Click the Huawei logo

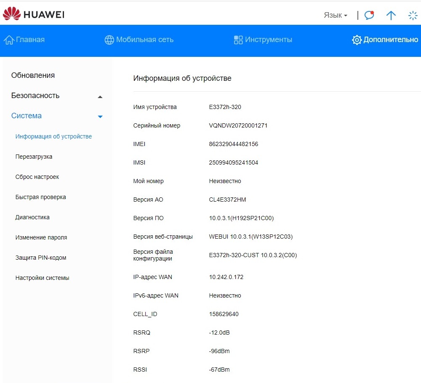[x=34, y=14]
